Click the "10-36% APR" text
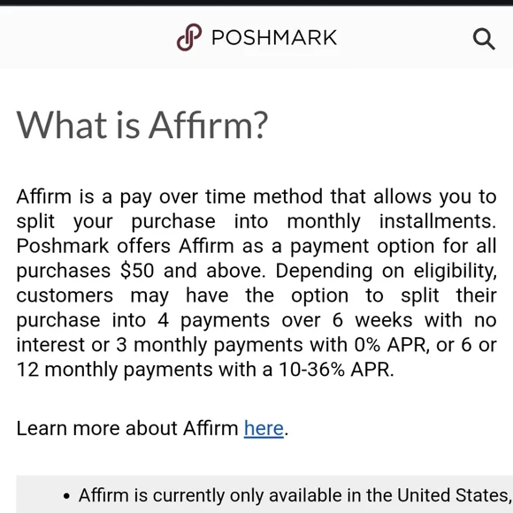513x513 pixels. pos(336,370)
